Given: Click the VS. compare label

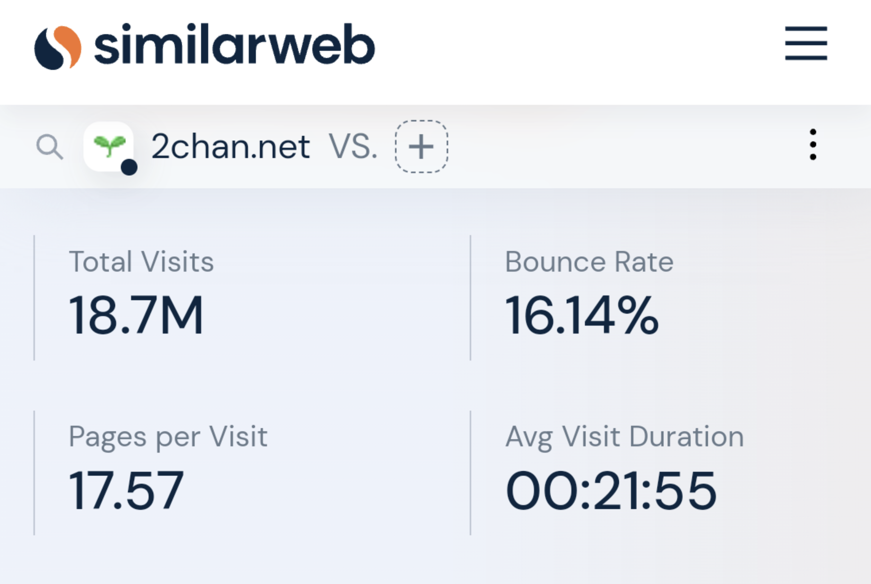Looking at the screenshot, I should pyautogui.click(x=353, y=147).
